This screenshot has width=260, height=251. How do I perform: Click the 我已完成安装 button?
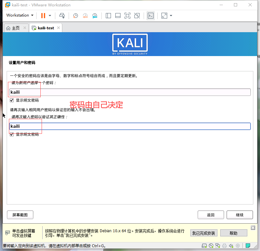204,233
